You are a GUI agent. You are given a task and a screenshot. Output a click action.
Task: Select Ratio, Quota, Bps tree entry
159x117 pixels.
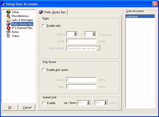click(22, 24)
